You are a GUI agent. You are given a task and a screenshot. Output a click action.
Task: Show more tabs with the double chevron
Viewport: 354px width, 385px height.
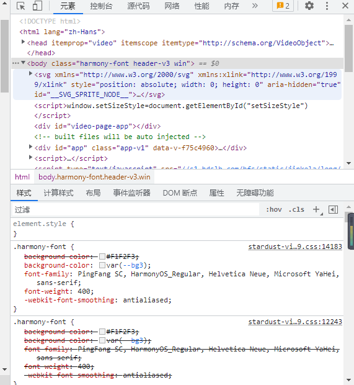(x=255, y=6)
